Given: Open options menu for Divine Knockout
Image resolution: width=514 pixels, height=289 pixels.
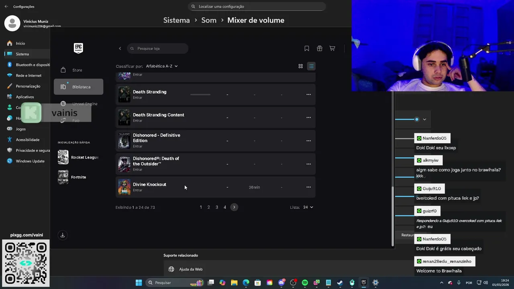Looking at the screenshot, I should [308, 187].
